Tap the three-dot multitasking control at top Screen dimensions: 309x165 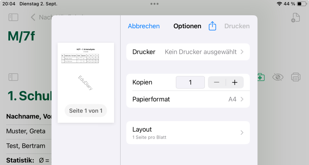[154, 3]
